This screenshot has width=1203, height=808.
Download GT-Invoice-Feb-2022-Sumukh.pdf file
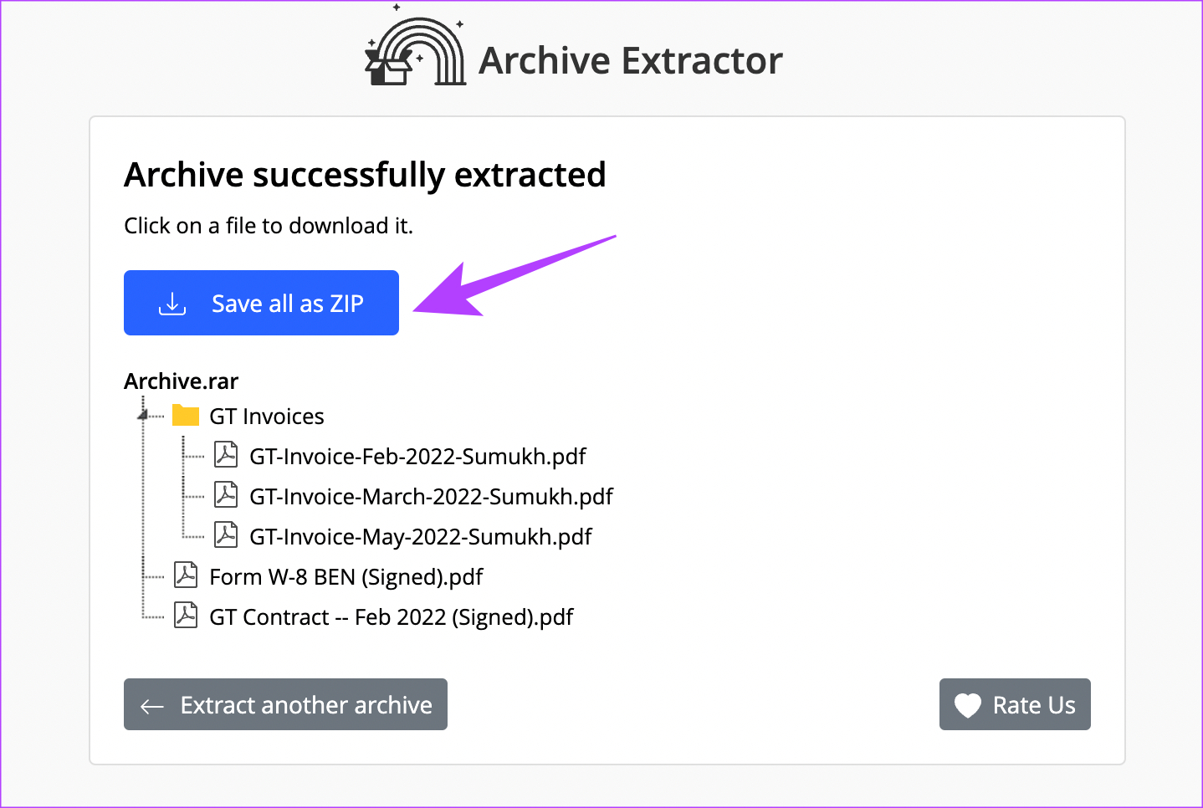(x=417, y=457)
